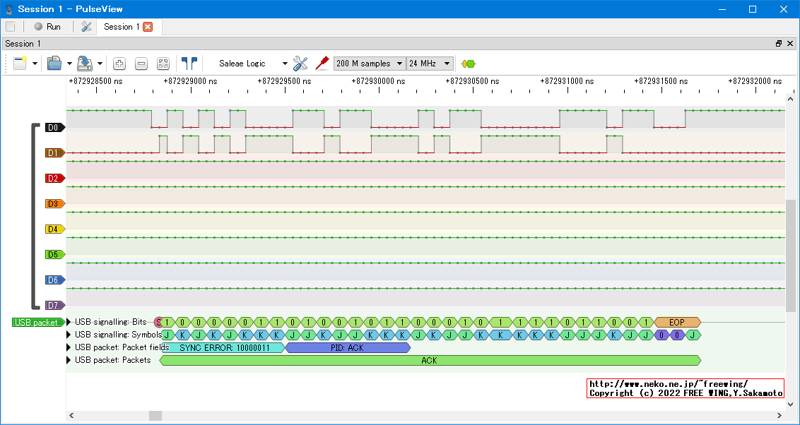
Task: Open the global settings wrench icon
Action: pyautogui.click(x=86, y=27)
